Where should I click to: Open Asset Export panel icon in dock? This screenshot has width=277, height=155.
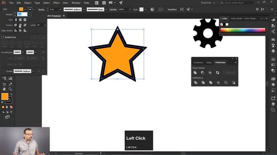point(273,98)
